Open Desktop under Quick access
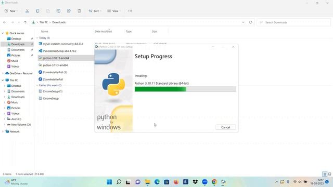Viewport: 333px width, 187px height. click(14, 39)
